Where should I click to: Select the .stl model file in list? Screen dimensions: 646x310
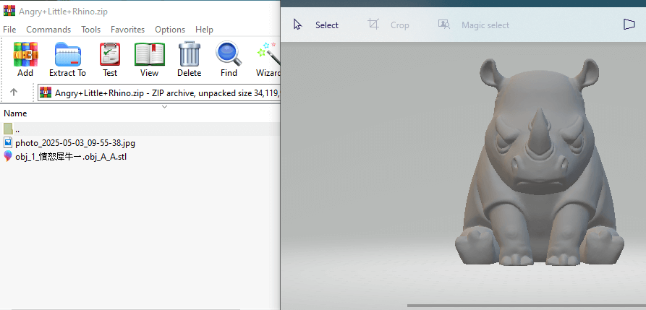(x=61, y=157)
